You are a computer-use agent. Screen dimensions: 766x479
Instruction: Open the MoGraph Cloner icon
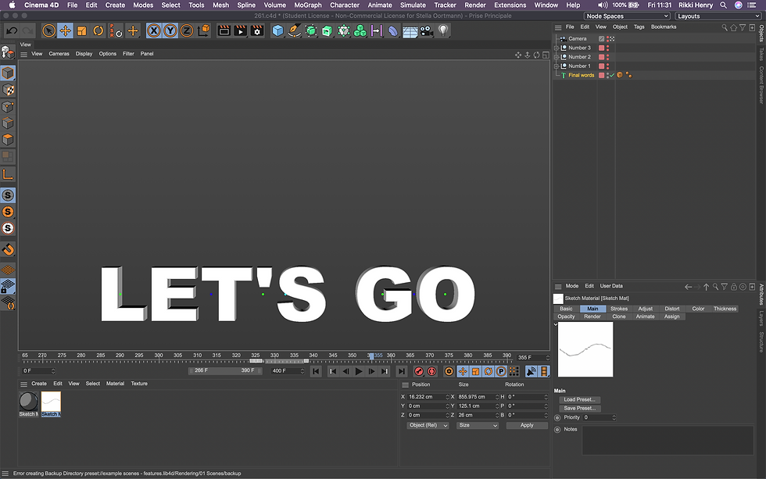(360, 30)
